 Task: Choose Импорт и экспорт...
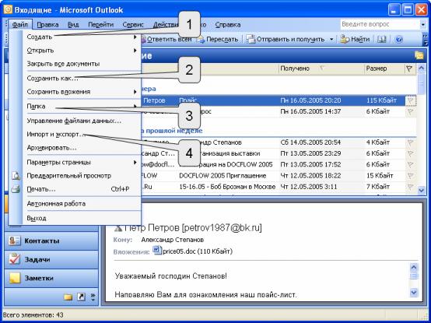[x=82, y=135]
